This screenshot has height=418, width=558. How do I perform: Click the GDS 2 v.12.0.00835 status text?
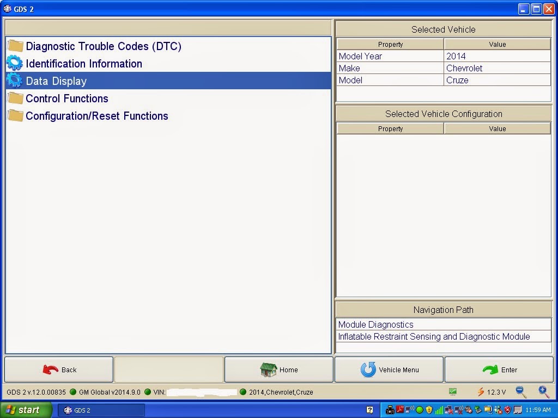click(36, 392)
